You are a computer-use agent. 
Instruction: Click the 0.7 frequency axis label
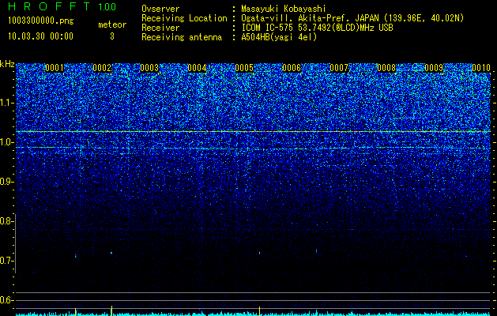6,261
